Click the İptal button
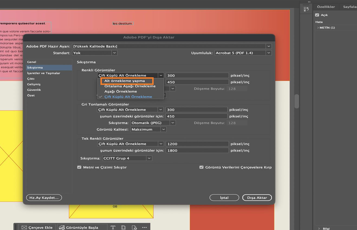The width and height of the screenshot is (357, 230). [224, 198]
